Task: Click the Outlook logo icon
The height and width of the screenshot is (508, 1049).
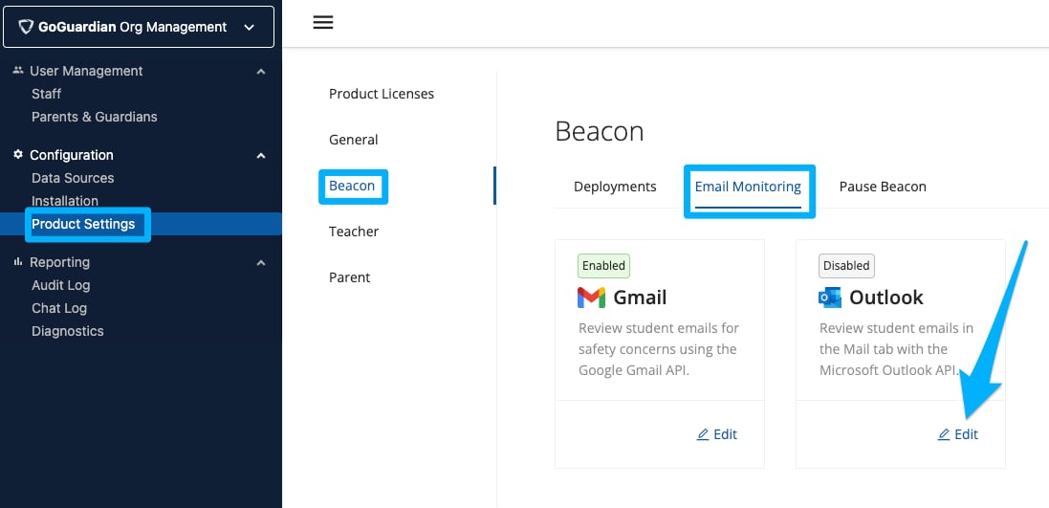Action: click(830, 298)
